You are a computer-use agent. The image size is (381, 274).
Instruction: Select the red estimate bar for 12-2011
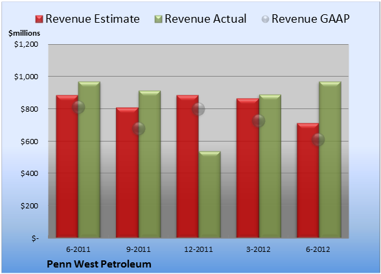[187, 166]
